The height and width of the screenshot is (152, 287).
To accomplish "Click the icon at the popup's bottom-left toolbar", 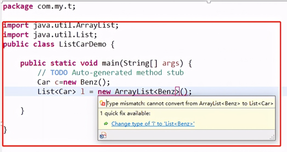I will pos(103,135).
